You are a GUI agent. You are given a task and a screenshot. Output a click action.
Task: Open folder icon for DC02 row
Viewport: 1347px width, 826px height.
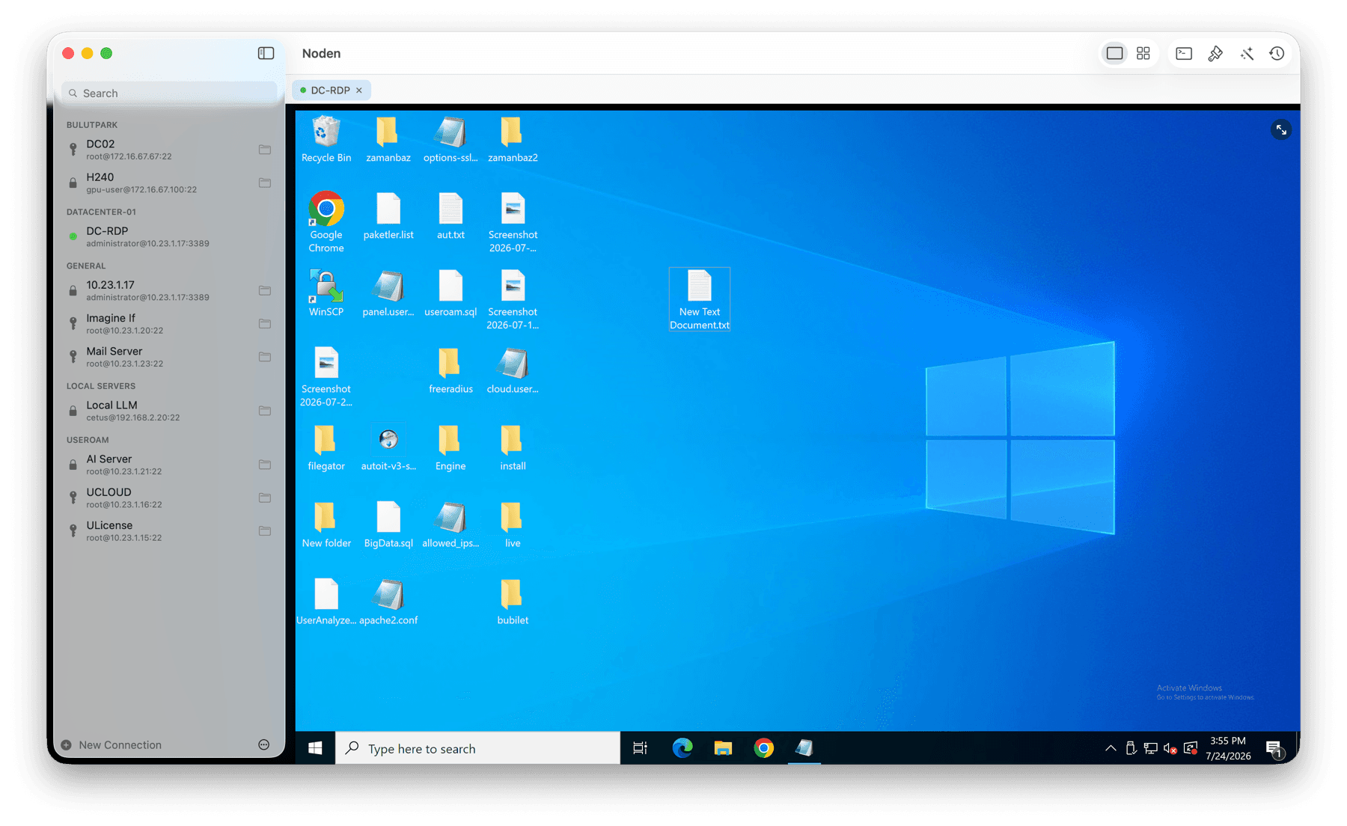[265, 150]
